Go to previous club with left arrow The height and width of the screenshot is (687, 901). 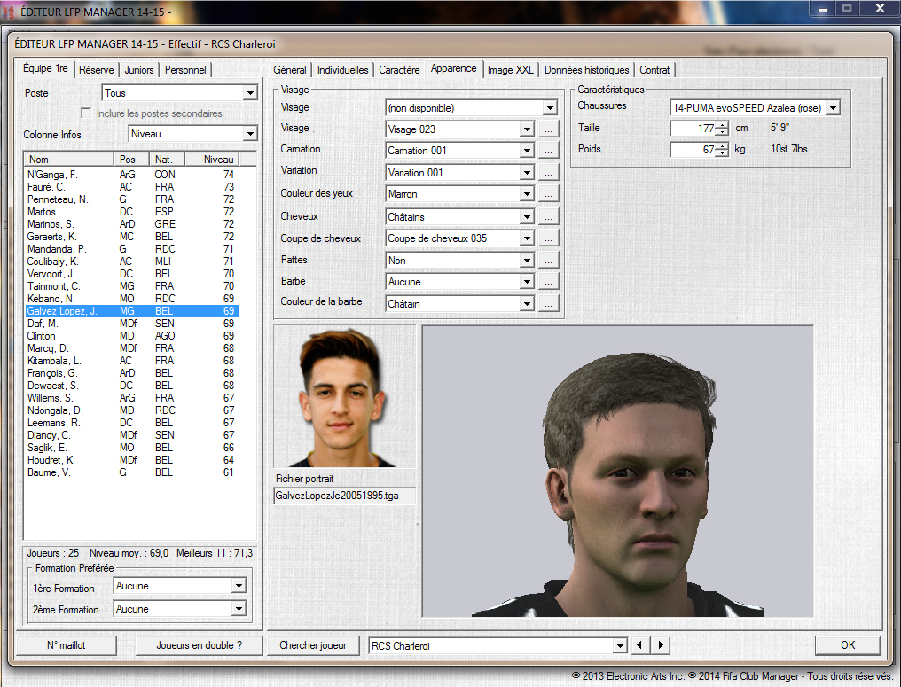pos(639,645)
